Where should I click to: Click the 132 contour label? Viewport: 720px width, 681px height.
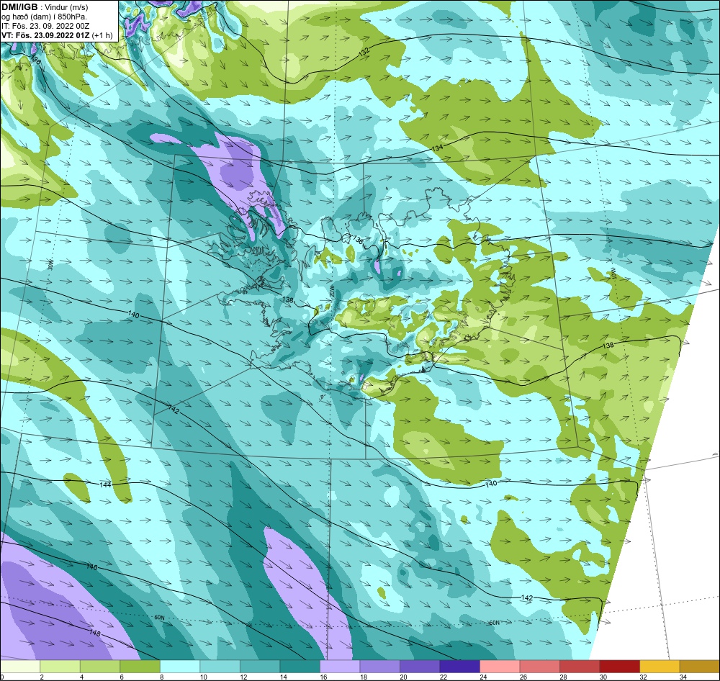[364, 53]
